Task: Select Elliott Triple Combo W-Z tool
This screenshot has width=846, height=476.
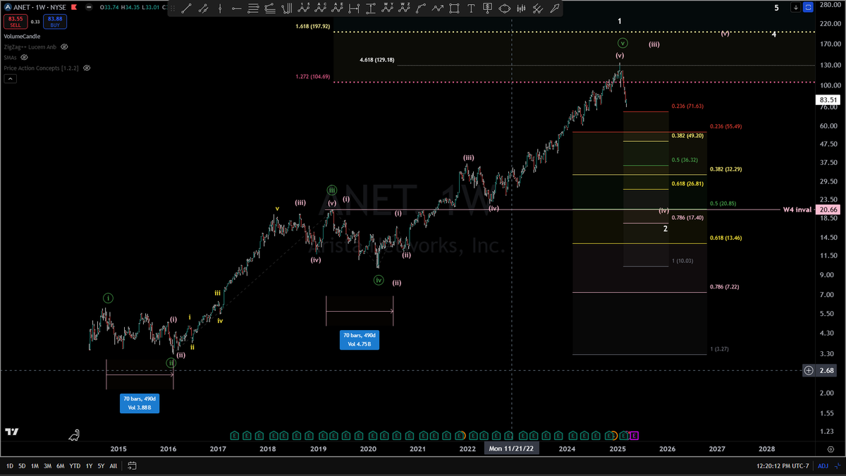Action: click(x=405, y=8)
